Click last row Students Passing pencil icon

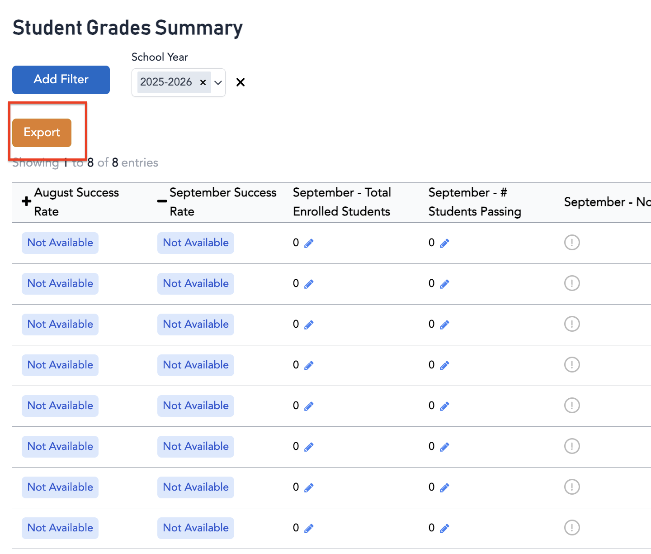coord(444,529)
